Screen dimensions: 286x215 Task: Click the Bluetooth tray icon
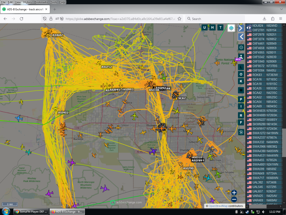pyautogui.click(x=236, y=212)
